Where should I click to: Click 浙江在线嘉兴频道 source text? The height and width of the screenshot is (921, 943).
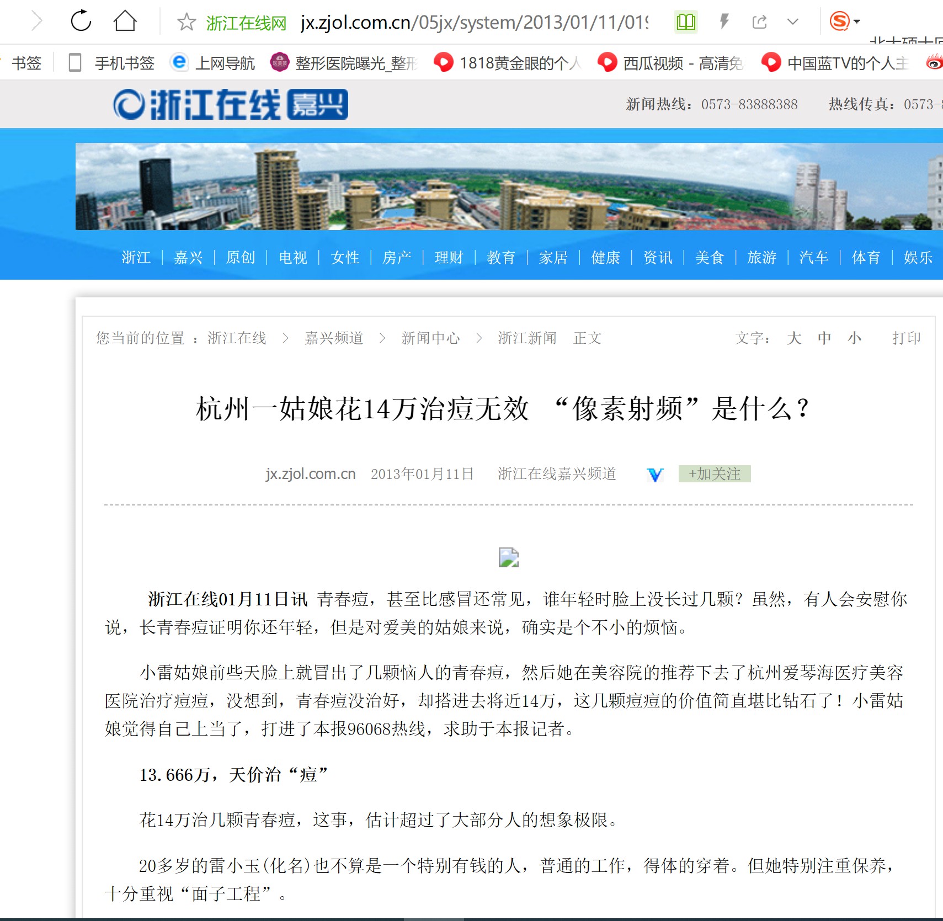557,473
